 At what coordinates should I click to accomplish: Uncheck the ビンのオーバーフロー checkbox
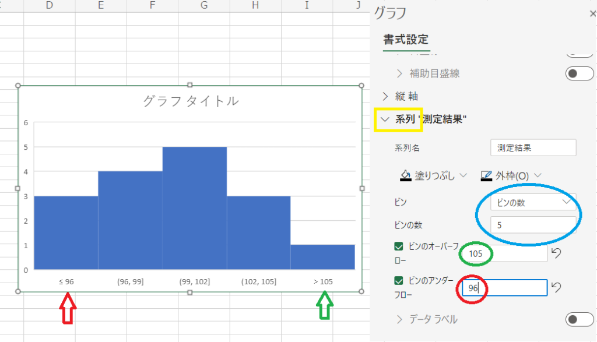(399, 247)
